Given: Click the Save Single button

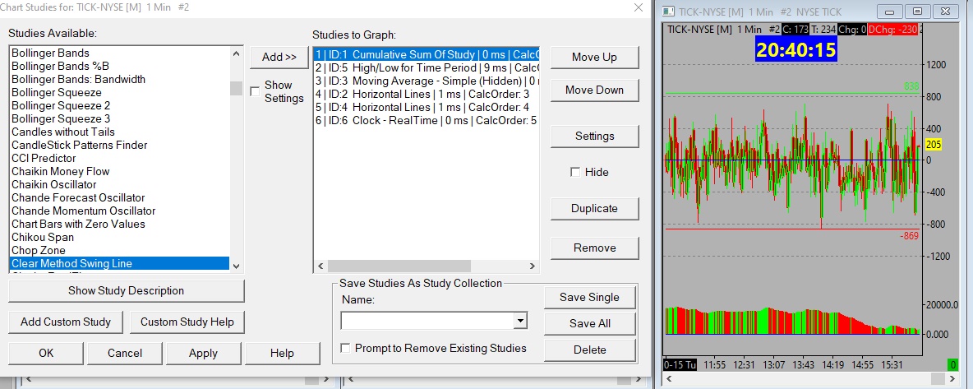Looking at the screenshot, I should [x=589, y=297].
